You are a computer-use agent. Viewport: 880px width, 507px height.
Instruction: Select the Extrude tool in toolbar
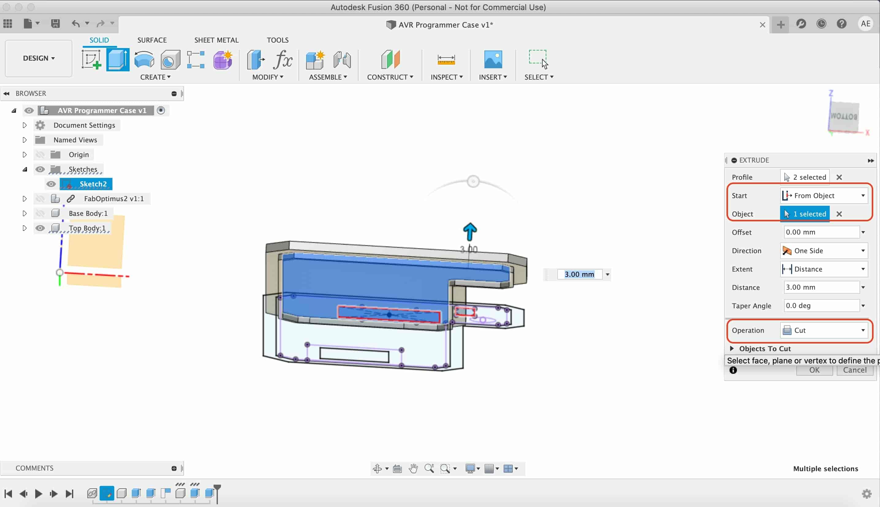[x=118, y=59]
